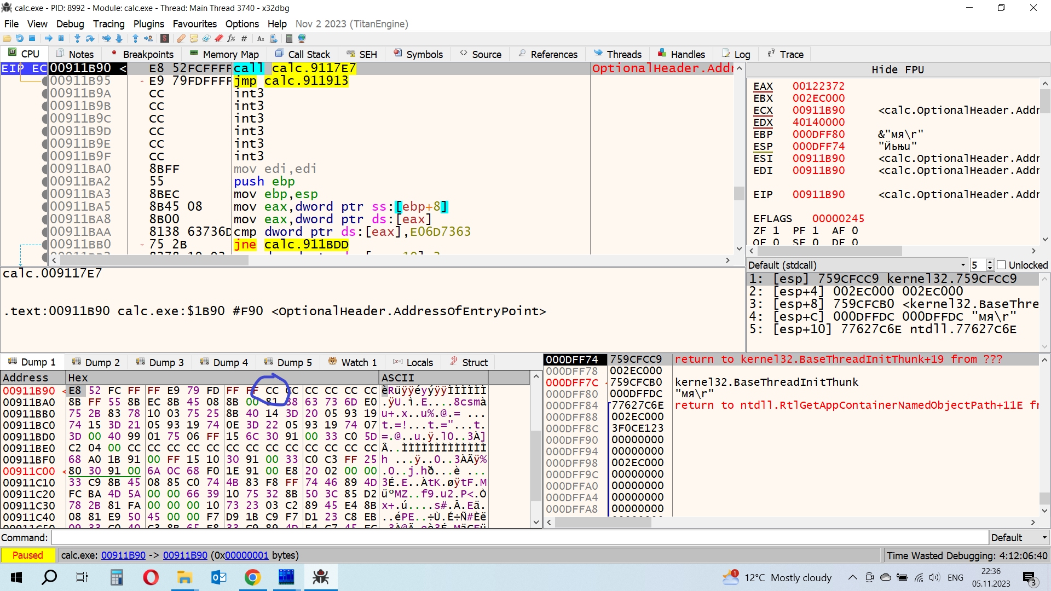Viewport: 1051px width, 591px height.
Task: Toggle breakpoint dot next to 00911B9A
Action: coord(45,93)
